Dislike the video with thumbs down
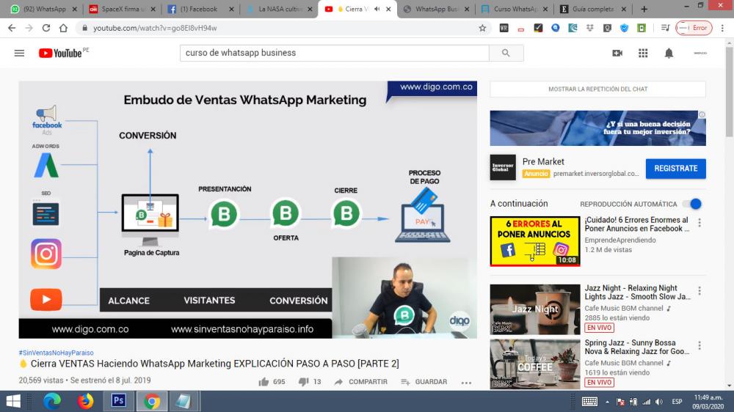Image resolution: width=734 pixels, height=412 pixels. 303,382
